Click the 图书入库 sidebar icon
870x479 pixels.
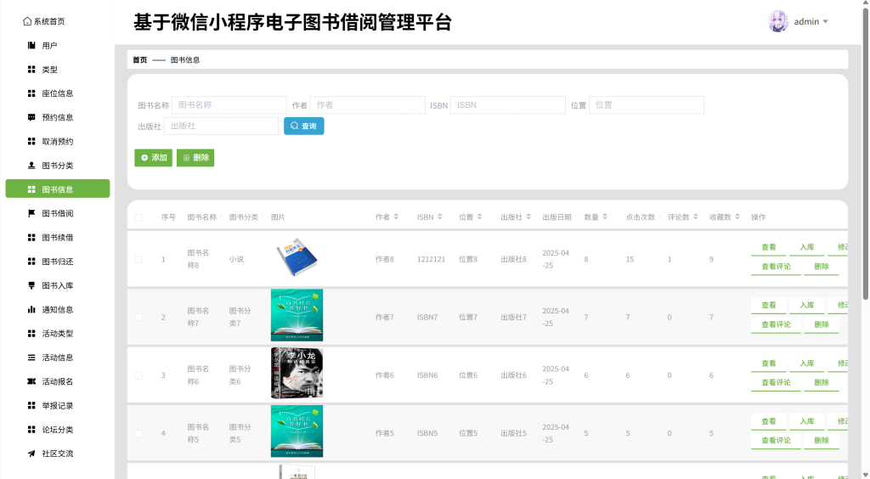coord(31,285)
